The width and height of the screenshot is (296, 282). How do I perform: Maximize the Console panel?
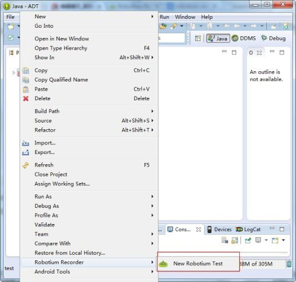[282, 229]
